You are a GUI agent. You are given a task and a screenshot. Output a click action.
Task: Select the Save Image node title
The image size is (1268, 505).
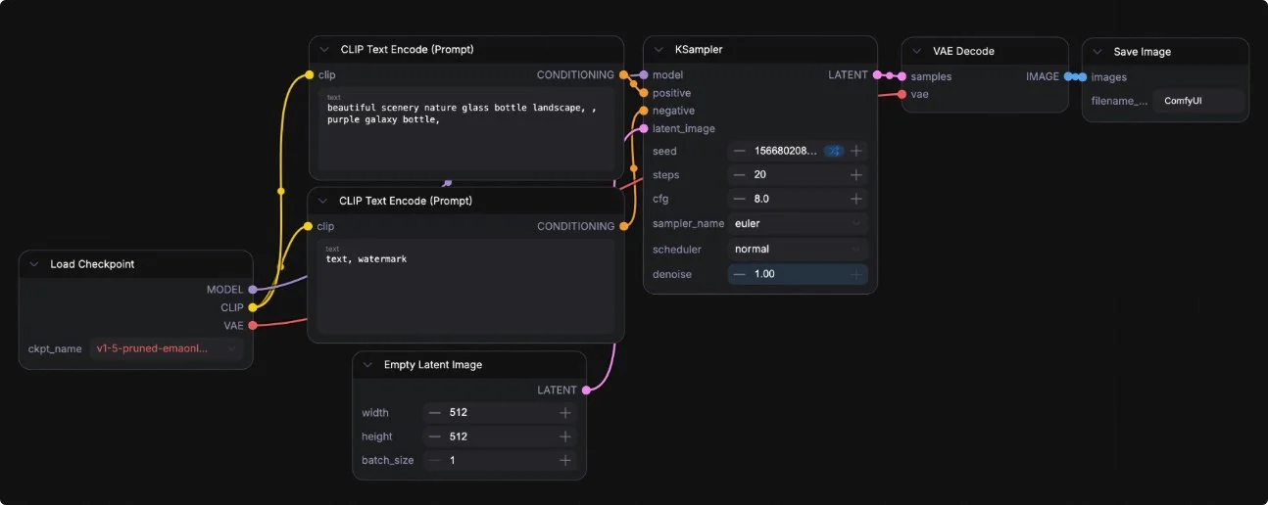coord(1142,52)
